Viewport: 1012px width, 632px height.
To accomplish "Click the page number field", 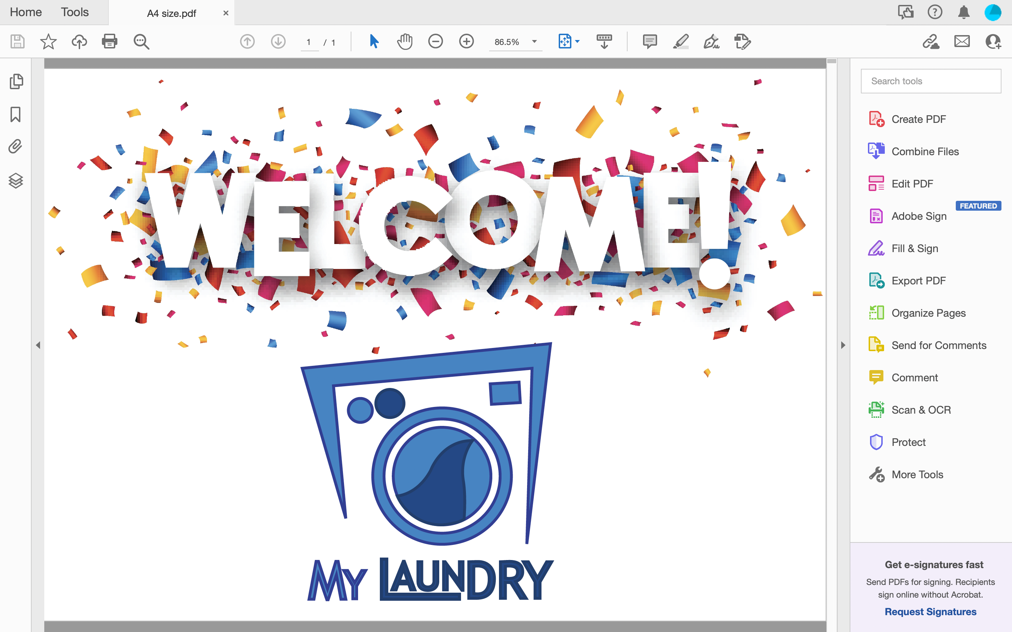I will [310, 42].
